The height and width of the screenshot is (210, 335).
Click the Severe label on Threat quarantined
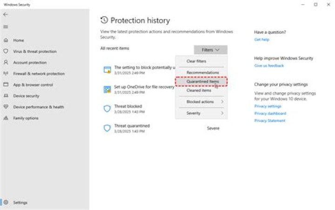click(213, 128)
